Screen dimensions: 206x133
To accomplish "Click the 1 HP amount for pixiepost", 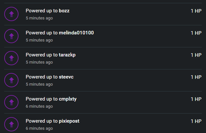I will [196, 121].
